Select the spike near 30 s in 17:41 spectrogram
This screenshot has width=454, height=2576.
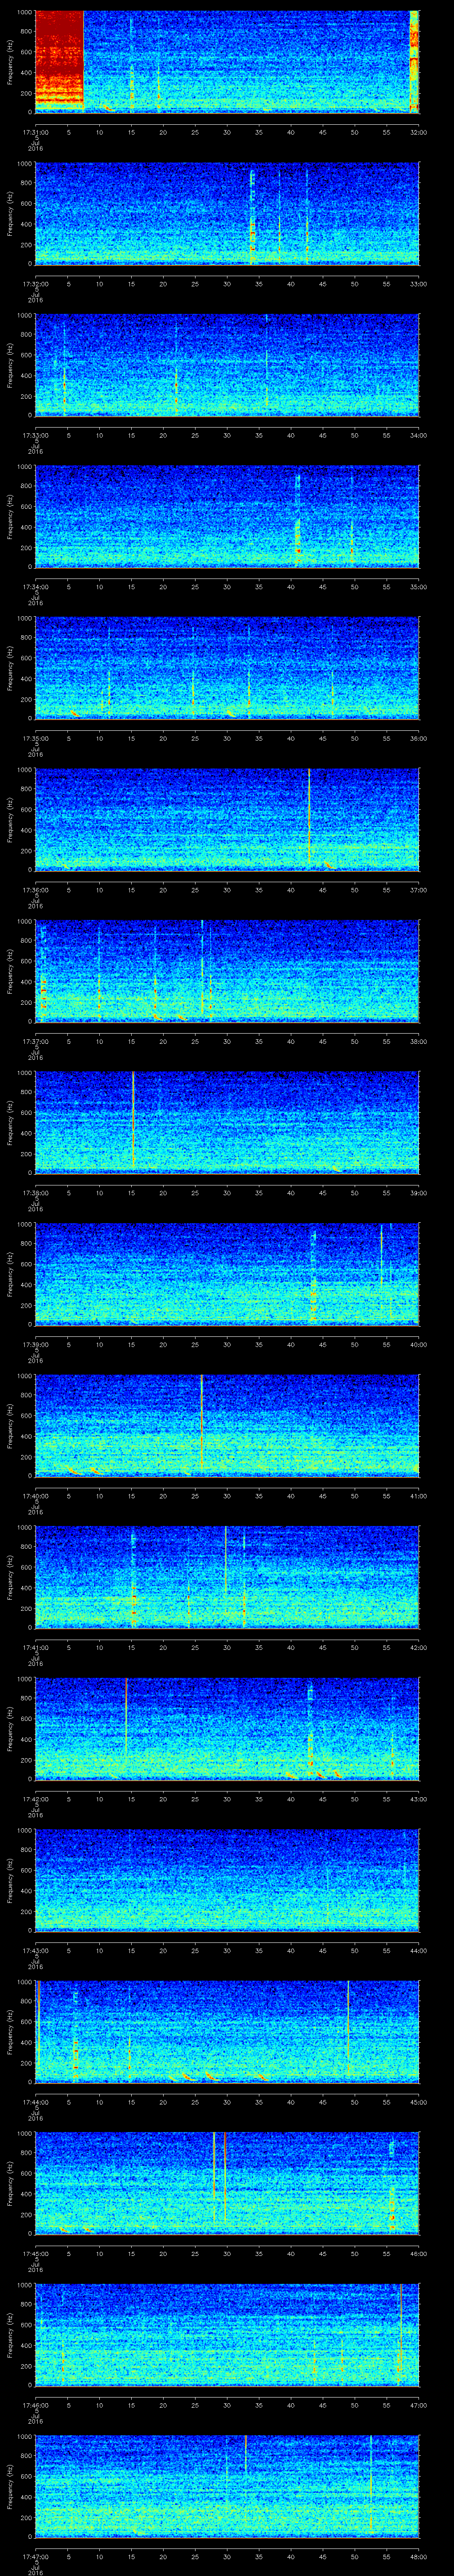pyautogui.click(x=227, y=1559)
